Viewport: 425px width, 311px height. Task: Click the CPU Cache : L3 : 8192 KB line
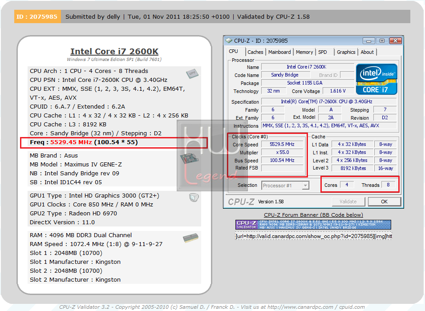(68, 124)
